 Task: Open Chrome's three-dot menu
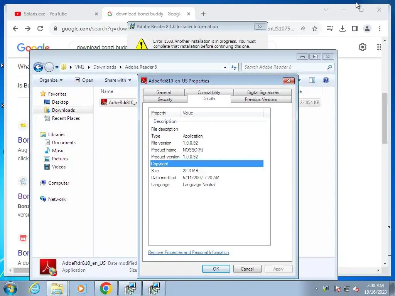[x=380, y=29]
